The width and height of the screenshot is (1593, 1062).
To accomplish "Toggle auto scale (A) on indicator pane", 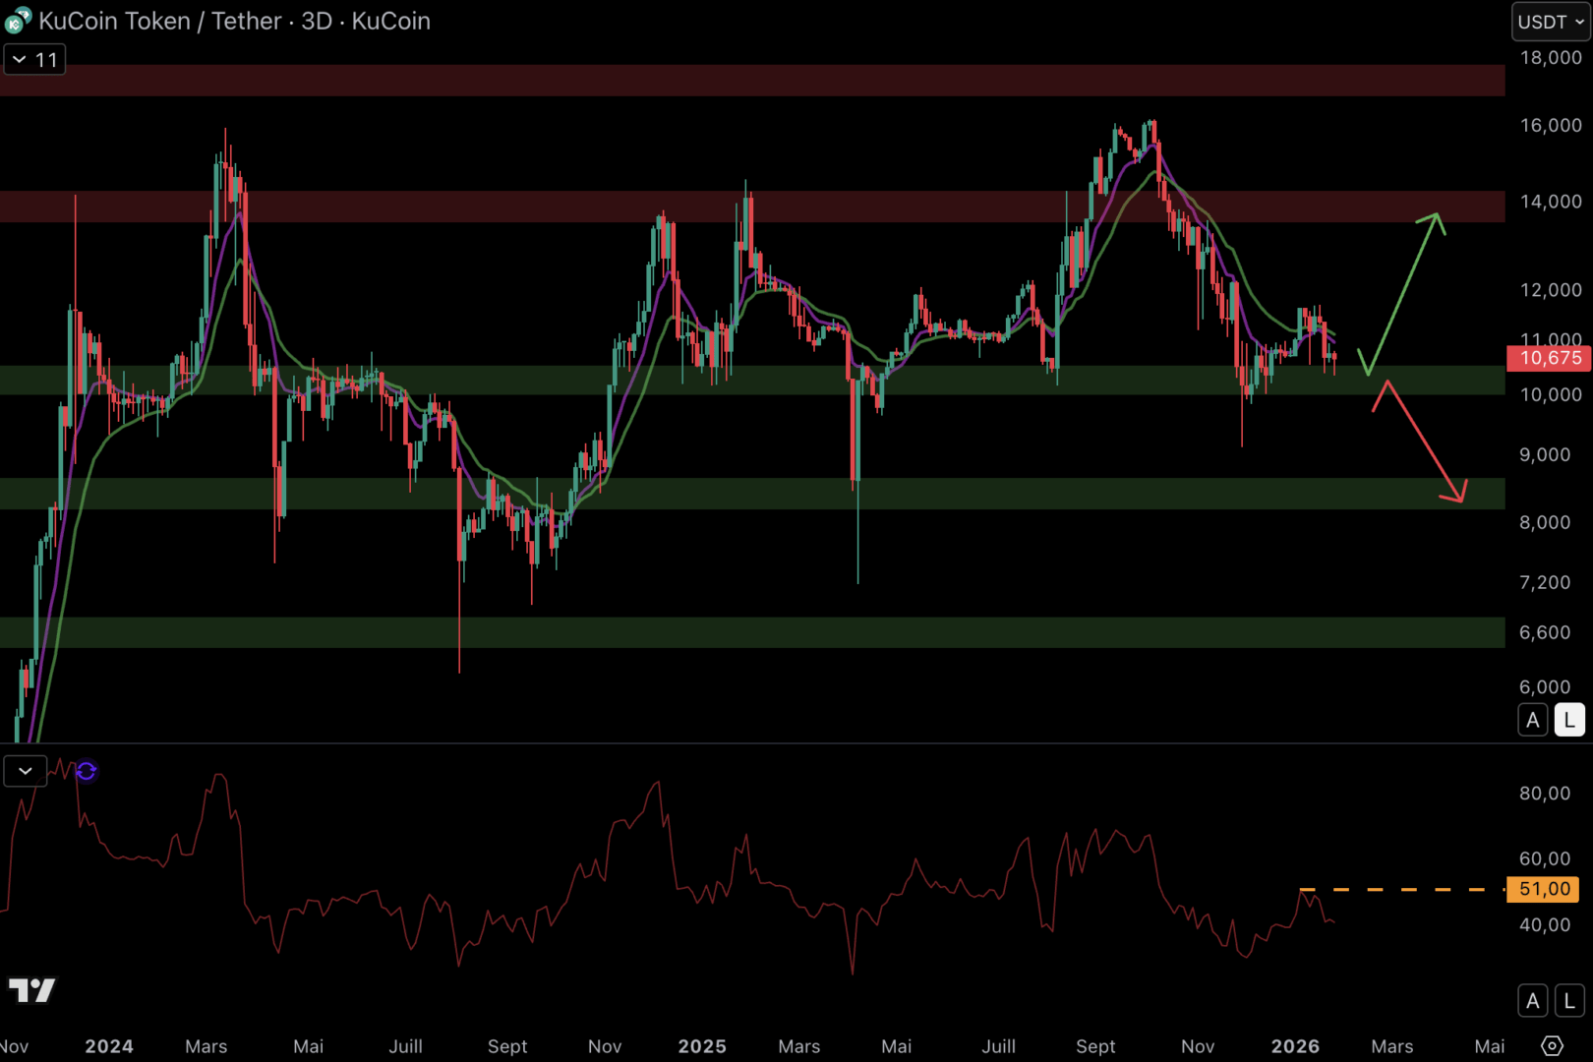I will point(1532,1001).
